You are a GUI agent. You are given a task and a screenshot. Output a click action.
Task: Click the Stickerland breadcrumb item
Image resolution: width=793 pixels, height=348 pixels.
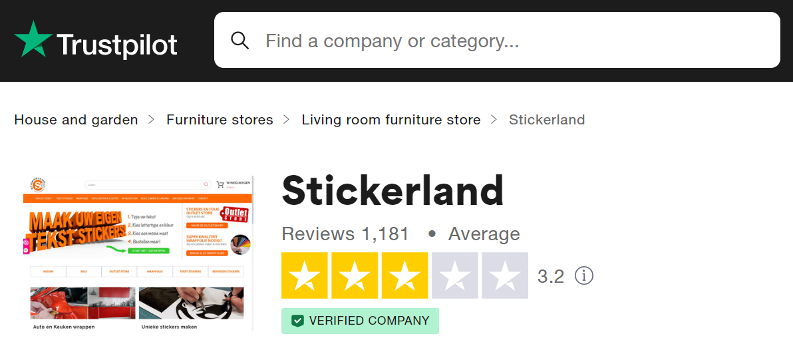[x=547, y=120]
